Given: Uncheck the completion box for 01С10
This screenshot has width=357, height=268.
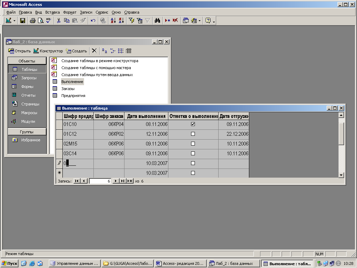Looking at the screenshot, I should [x=193, y=124].
